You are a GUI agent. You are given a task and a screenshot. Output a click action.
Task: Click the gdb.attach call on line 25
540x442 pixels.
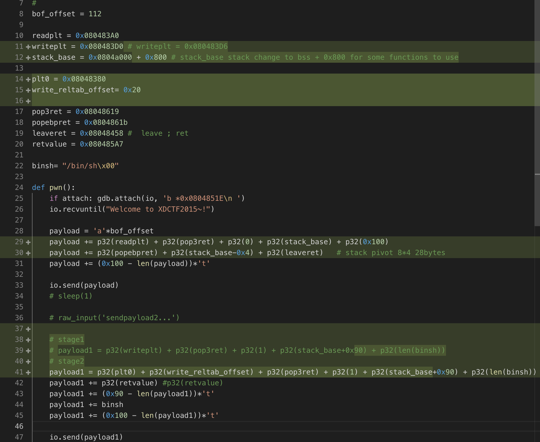[171, 198]
